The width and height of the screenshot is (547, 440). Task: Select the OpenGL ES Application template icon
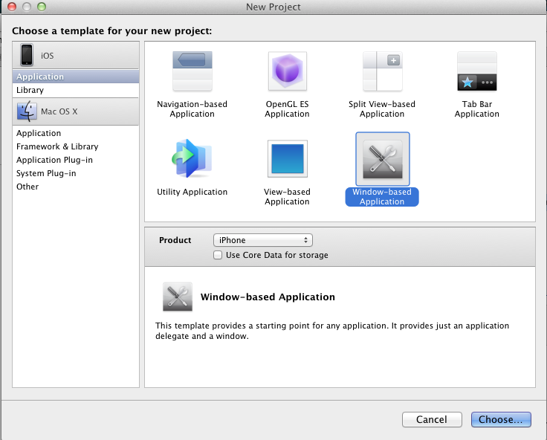(x=287, y=71)
